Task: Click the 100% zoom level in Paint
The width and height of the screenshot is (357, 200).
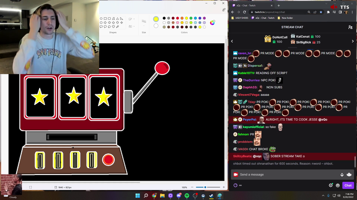Action: click(184, 187)
